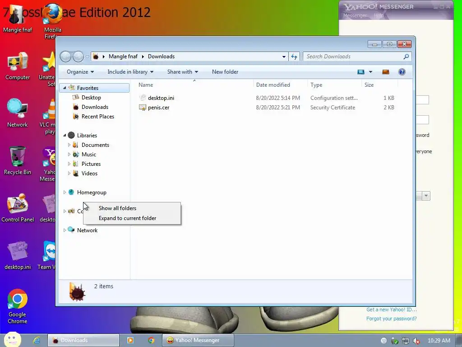The image size is (462, 347).
Task: Expand the Network tree node
Action: (65, 230)
